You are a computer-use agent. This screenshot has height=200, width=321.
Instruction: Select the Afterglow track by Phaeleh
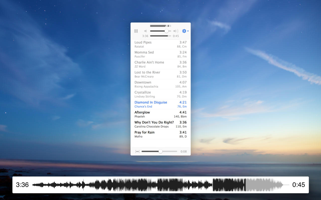160,114
